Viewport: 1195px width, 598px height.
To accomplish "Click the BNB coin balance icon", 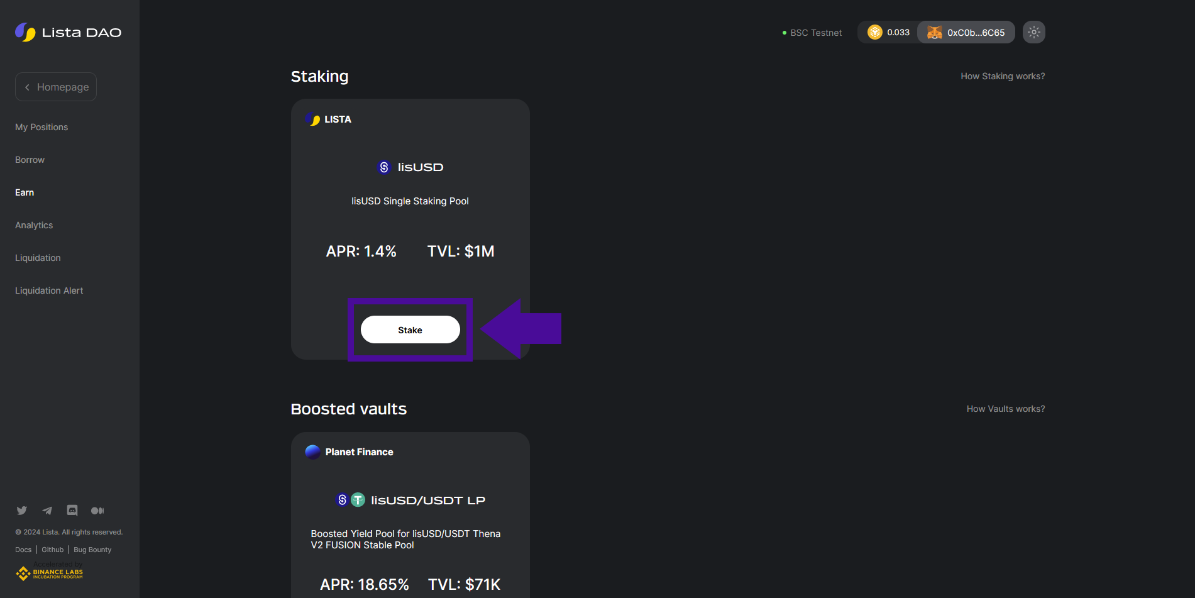I will pyautogui.click(x=874, y=32).
